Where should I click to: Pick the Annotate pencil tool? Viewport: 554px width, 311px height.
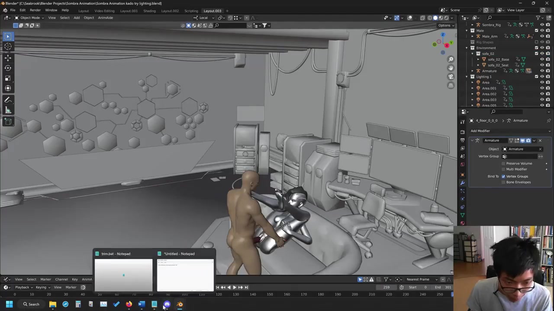coord(8,100)
